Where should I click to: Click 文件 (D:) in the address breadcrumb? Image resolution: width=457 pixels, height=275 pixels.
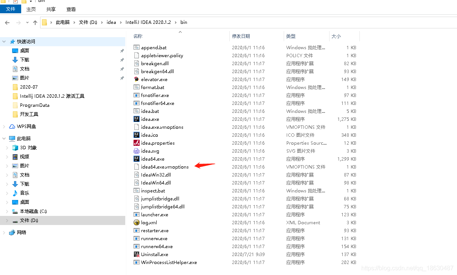(88, 22)
